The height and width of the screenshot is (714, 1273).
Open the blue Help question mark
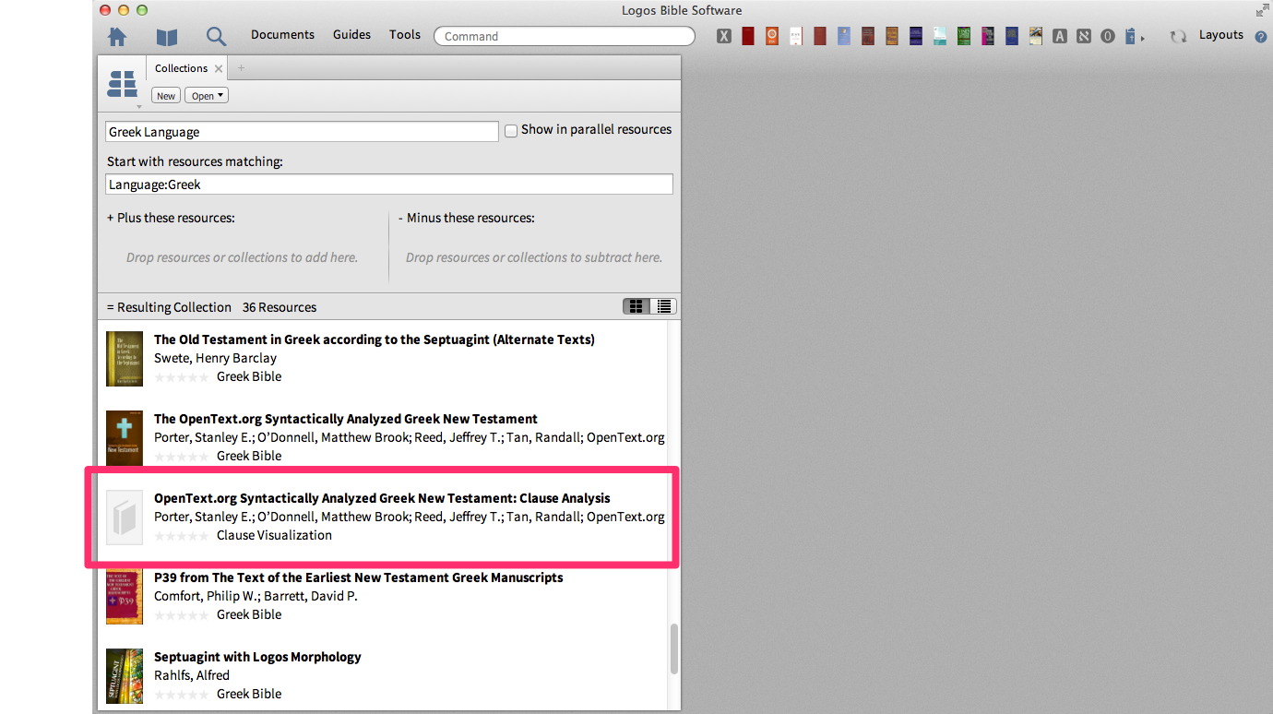[1261, 37]
